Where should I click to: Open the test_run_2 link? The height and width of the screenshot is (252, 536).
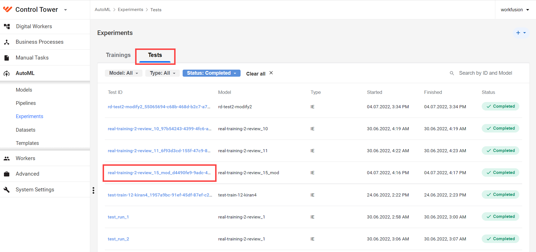coord(118,239)
